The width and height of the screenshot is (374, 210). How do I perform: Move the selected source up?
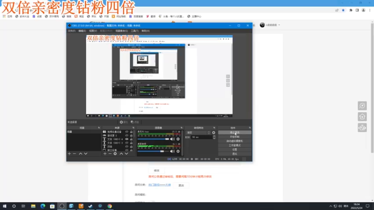(121, 154)
